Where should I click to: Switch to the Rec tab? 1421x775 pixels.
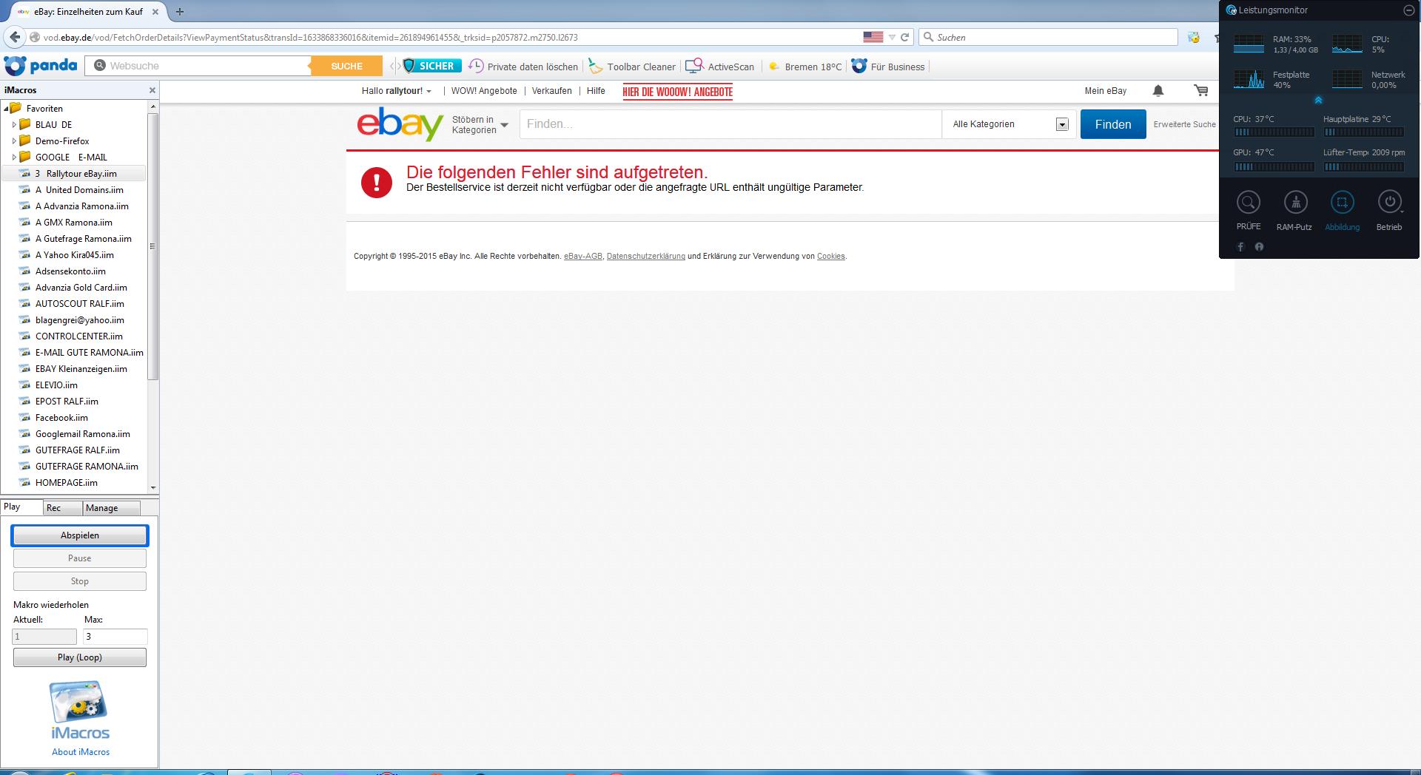pyautogui.click(x=62, y=508)
